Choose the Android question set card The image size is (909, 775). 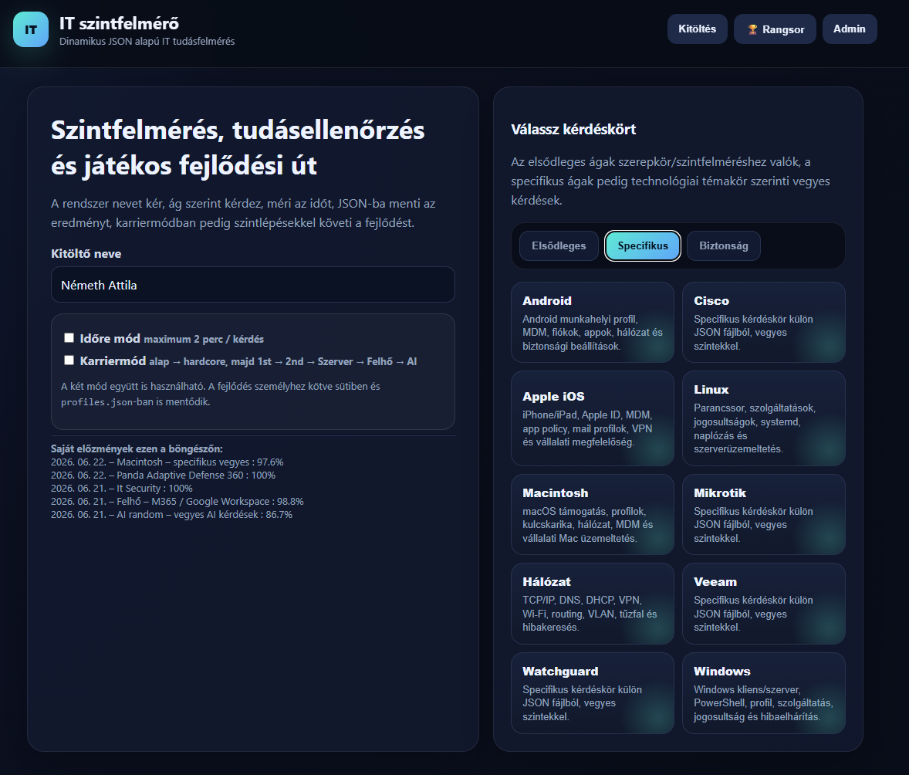(593, 323)
